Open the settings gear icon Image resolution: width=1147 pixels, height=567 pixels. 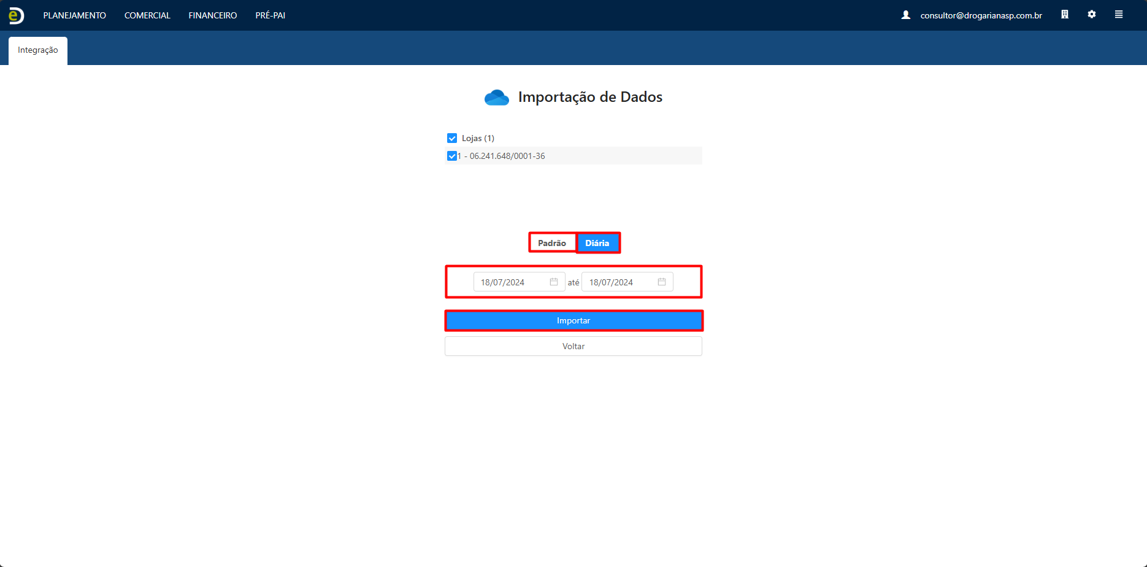[x=1092, y=15]
